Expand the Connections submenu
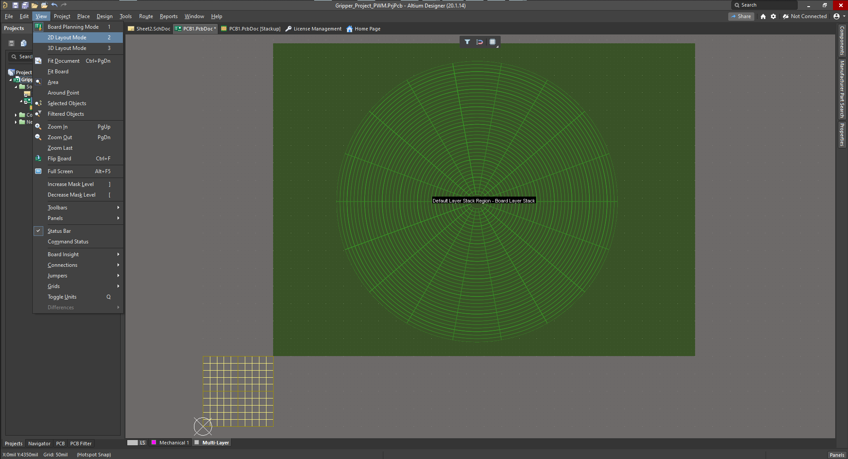This screenshot has height=459, width=848. [x=78, y=265]
